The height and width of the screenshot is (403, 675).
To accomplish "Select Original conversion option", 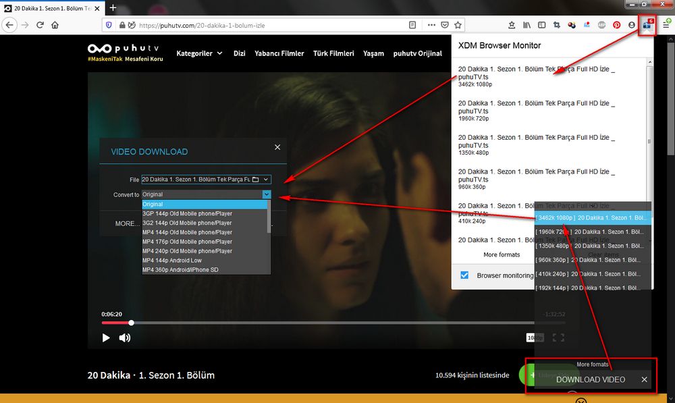I will [x=205, y=204].
